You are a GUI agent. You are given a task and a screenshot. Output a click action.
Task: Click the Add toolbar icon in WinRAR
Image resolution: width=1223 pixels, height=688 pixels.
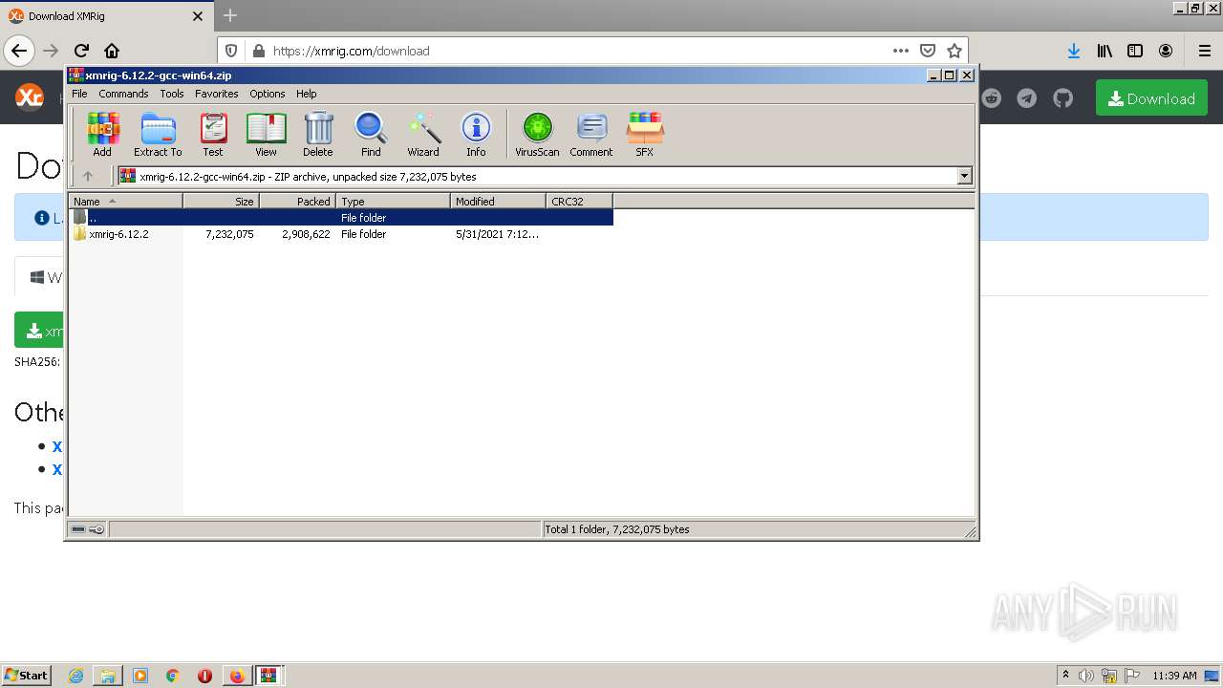coord(102,134)
